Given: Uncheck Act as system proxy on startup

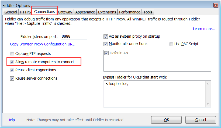Looking at the screenshot, I should pyautogui.click(x=106, y=37).
